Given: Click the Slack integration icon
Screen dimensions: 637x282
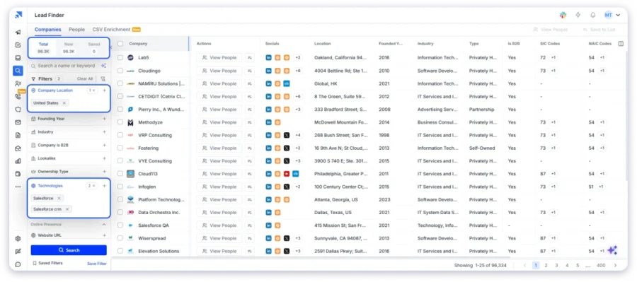Looking at the screenshot, I should 563,15.
